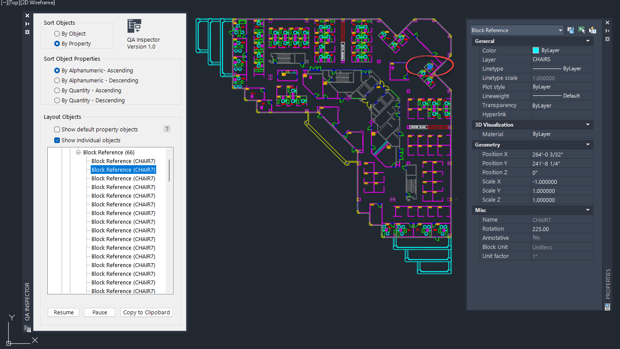Toggle auto-hide on the Properties palette
The image size is (620, 349).
[x=607, y=31]
